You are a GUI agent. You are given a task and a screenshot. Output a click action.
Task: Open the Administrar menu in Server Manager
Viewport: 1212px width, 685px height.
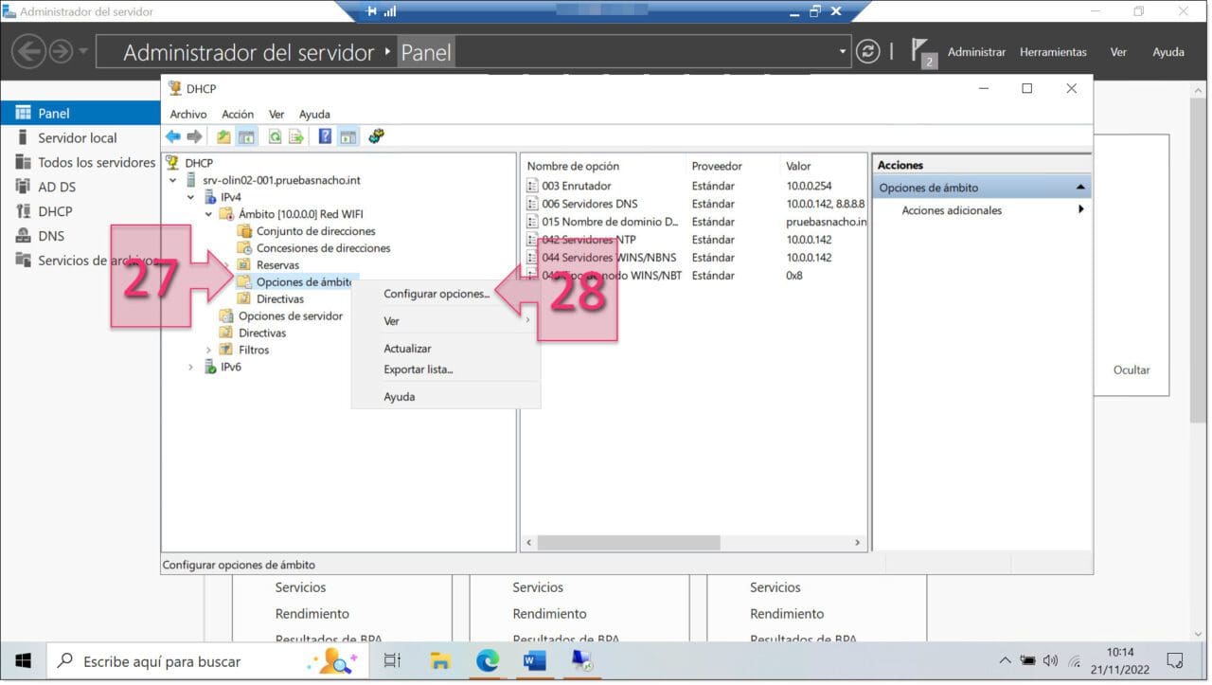(x=976, y=52)
